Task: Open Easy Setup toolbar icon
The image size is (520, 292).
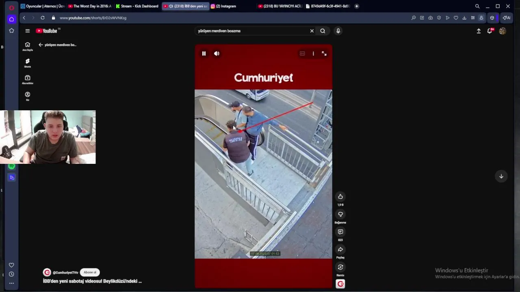Action: (473, 18)
